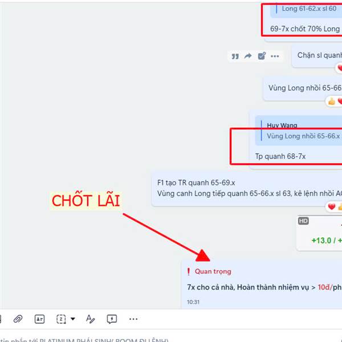Attach a file with the paperclip icon
This screenshot has height=342, width=342.
tap(18, 319)
